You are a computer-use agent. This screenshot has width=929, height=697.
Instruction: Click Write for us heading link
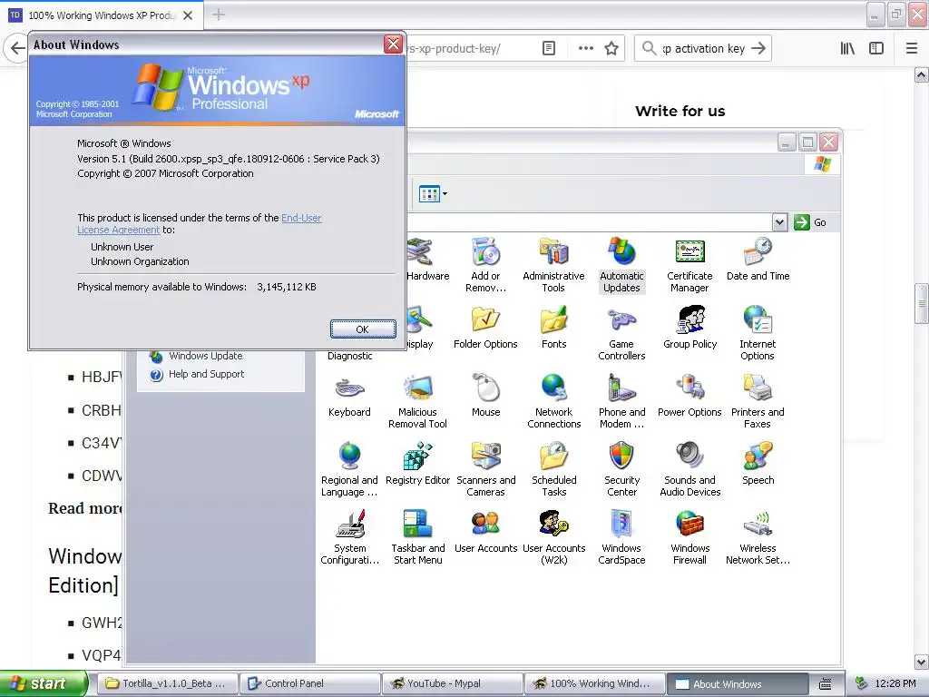point(680,111)
